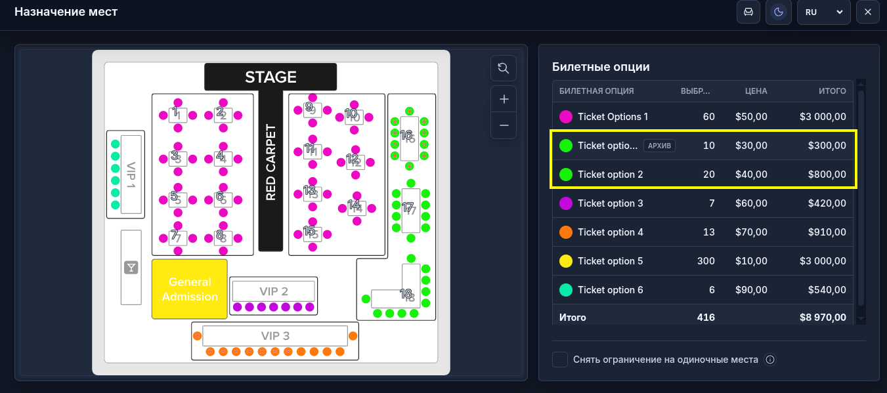Open info tooltip icon beside single seats option
This screenshot has height=393, width=887.
pyautogui.click(x=771, y=360)
